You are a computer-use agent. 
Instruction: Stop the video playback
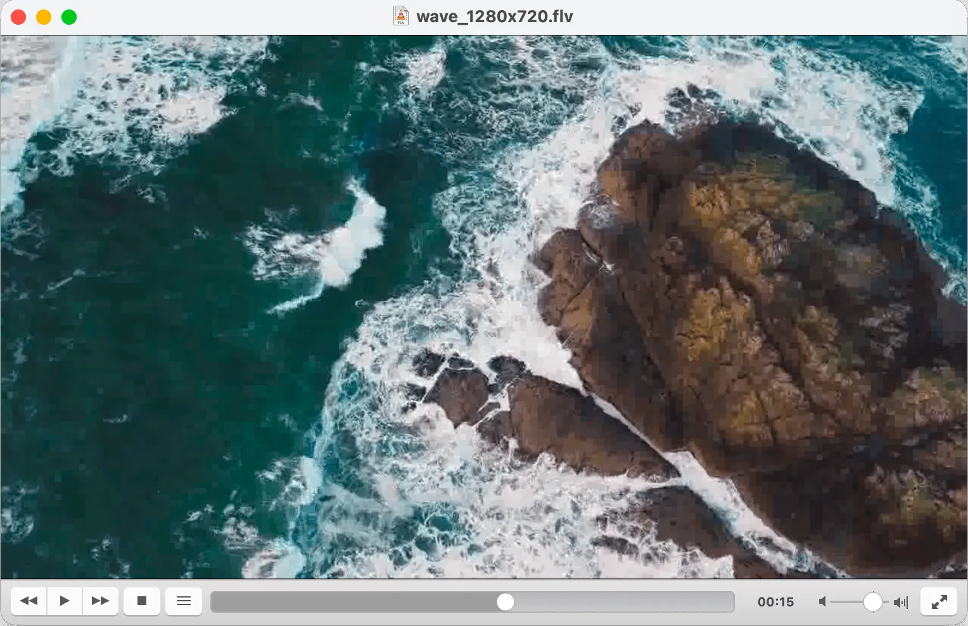141,601
